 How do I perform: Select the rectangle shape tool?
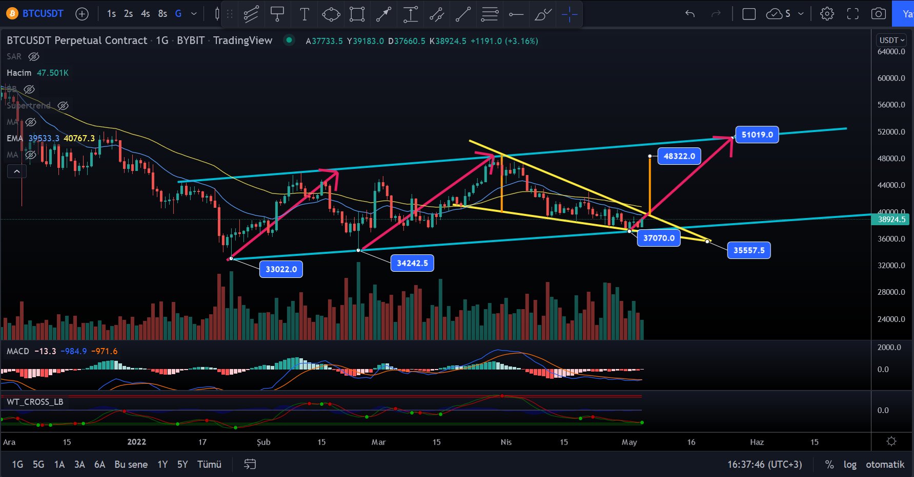(357, 14)
